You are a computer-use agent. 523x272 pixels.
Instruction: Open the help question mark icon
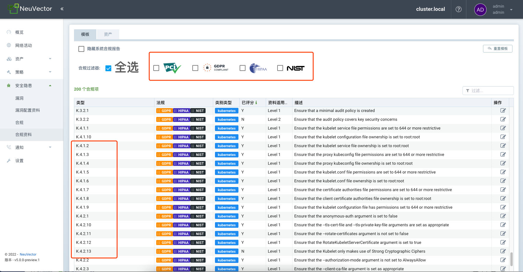tap(458, 9)
